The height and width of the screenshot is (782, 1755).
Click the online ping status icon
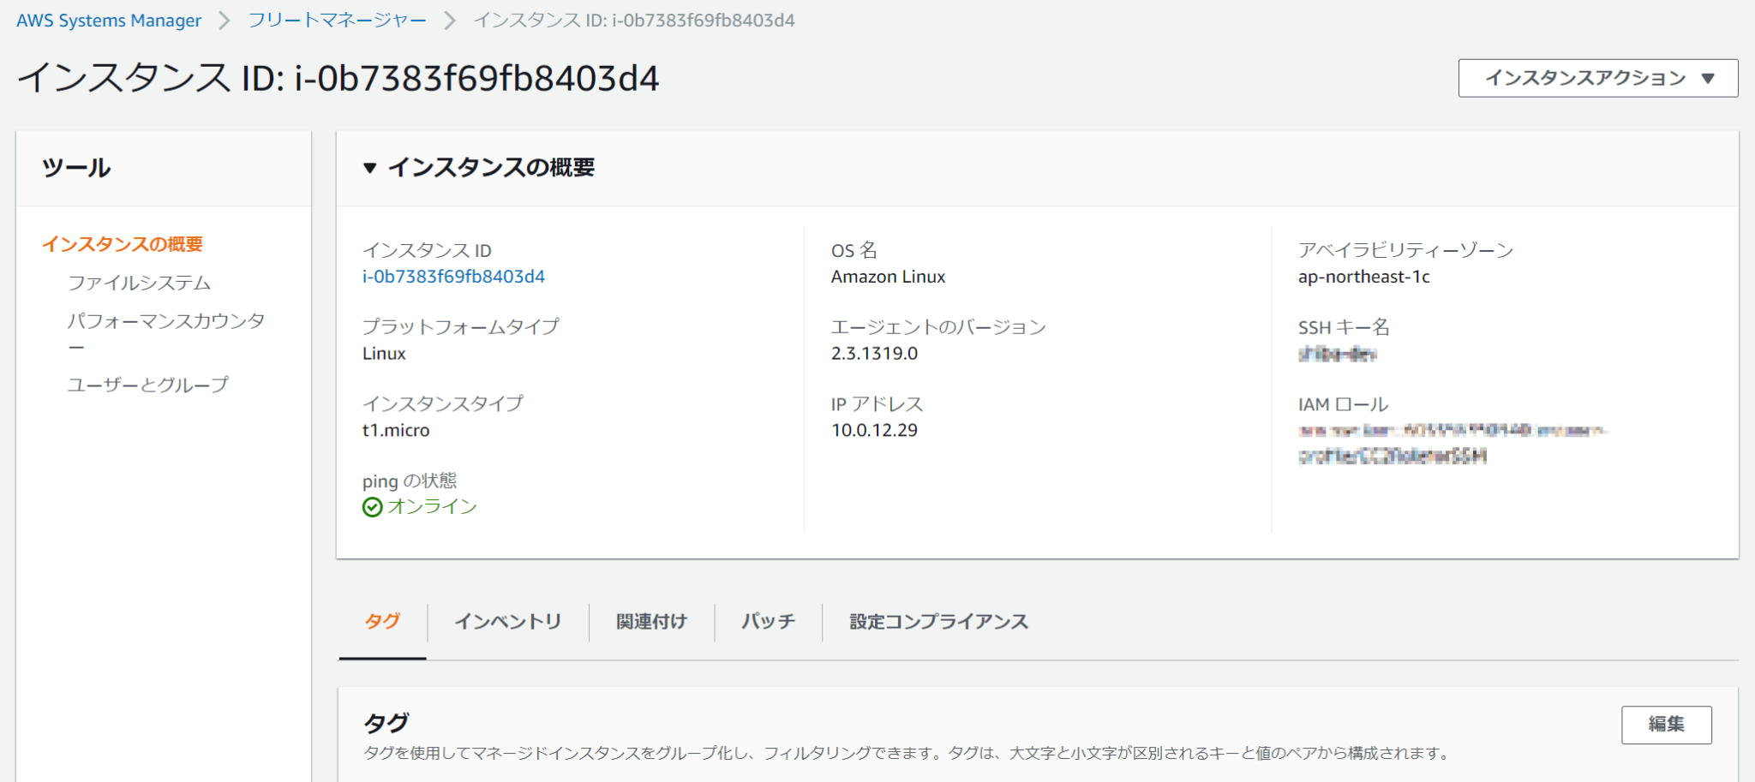(372, 506)
